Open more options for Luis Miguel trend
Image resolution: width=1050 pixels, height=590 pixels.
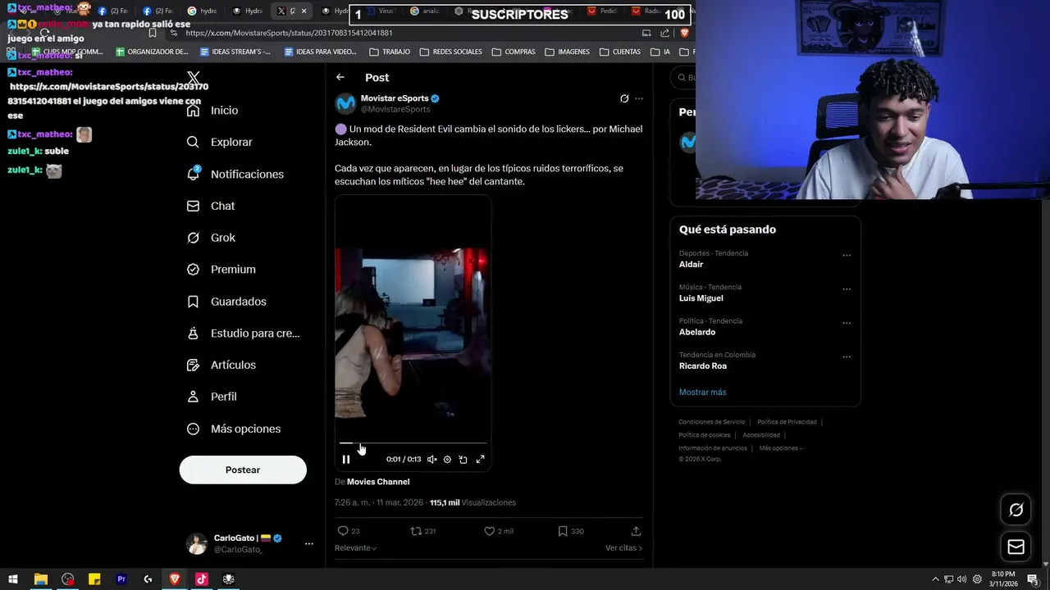click(x=847, y=289)
